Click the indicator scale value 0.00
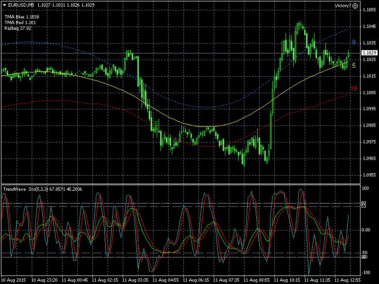Image resolution: width=379 pixels, height=284 pixels. pos(366,230)
